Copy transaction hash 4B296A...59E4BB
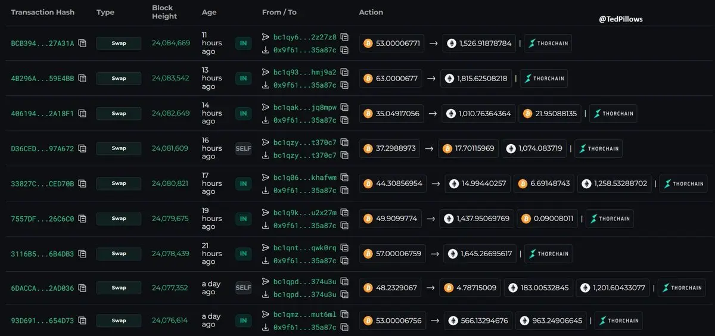 click(x=82, y=79)
